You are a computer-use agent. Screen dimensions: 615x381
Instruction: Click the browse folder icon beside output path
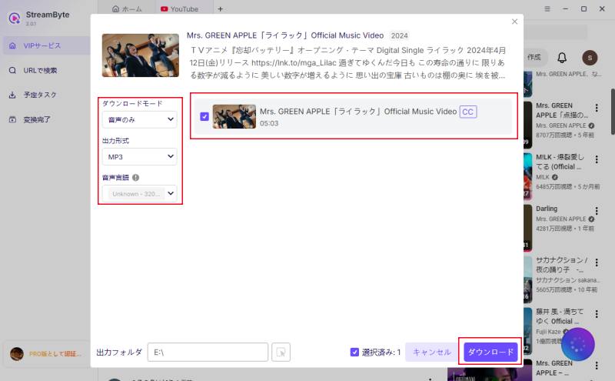point(281,353)
